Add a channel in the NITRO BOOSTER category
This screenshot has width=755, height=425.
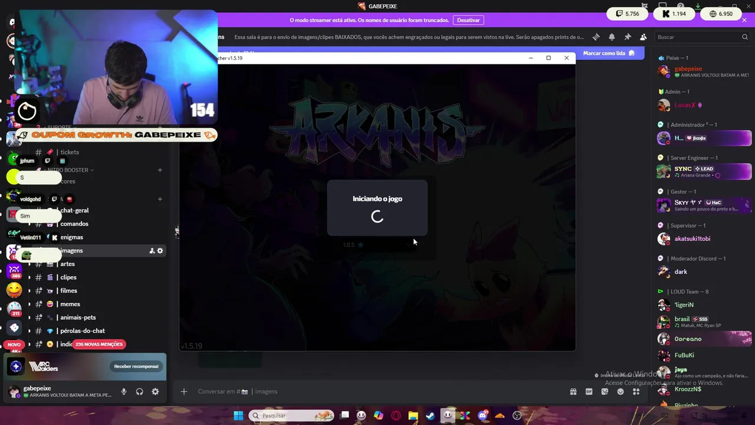tap(160, 170)
